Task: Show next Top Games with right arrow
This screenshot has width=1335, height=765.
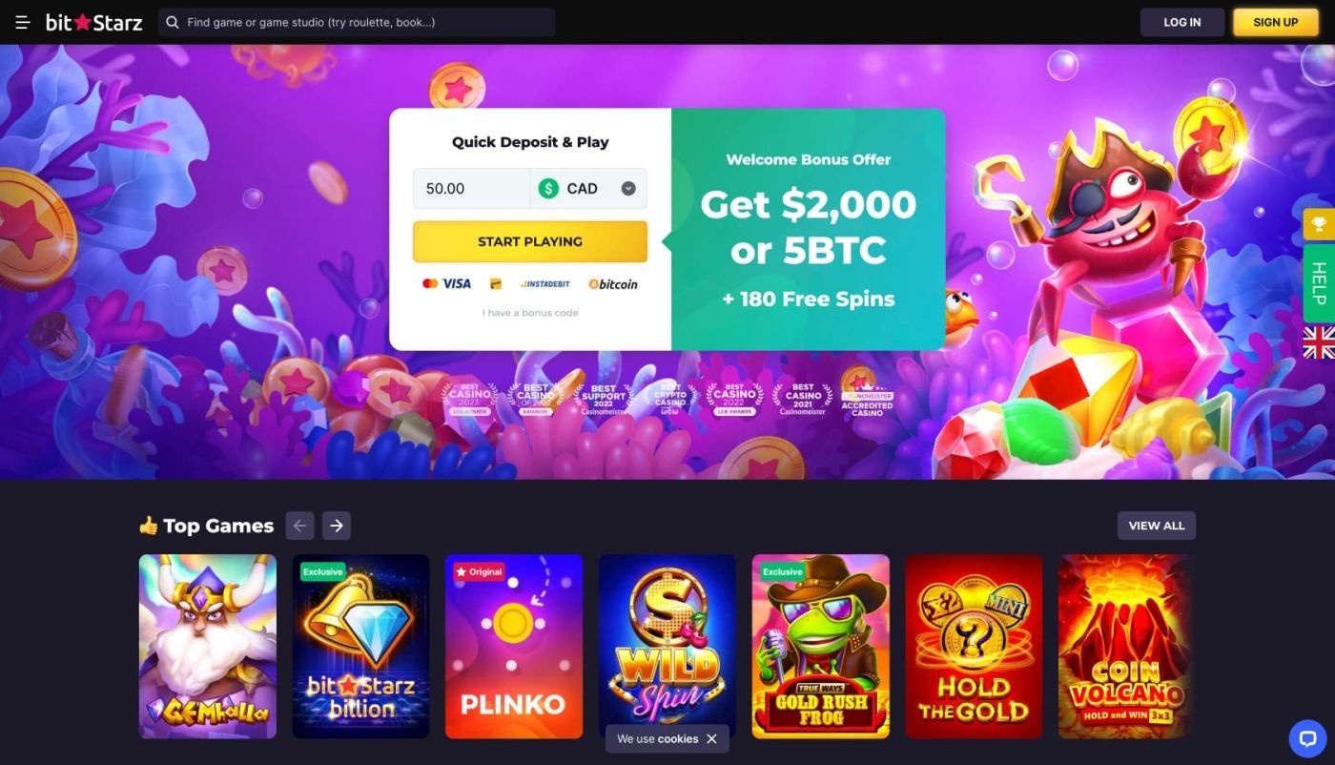Action: (337, 526)
